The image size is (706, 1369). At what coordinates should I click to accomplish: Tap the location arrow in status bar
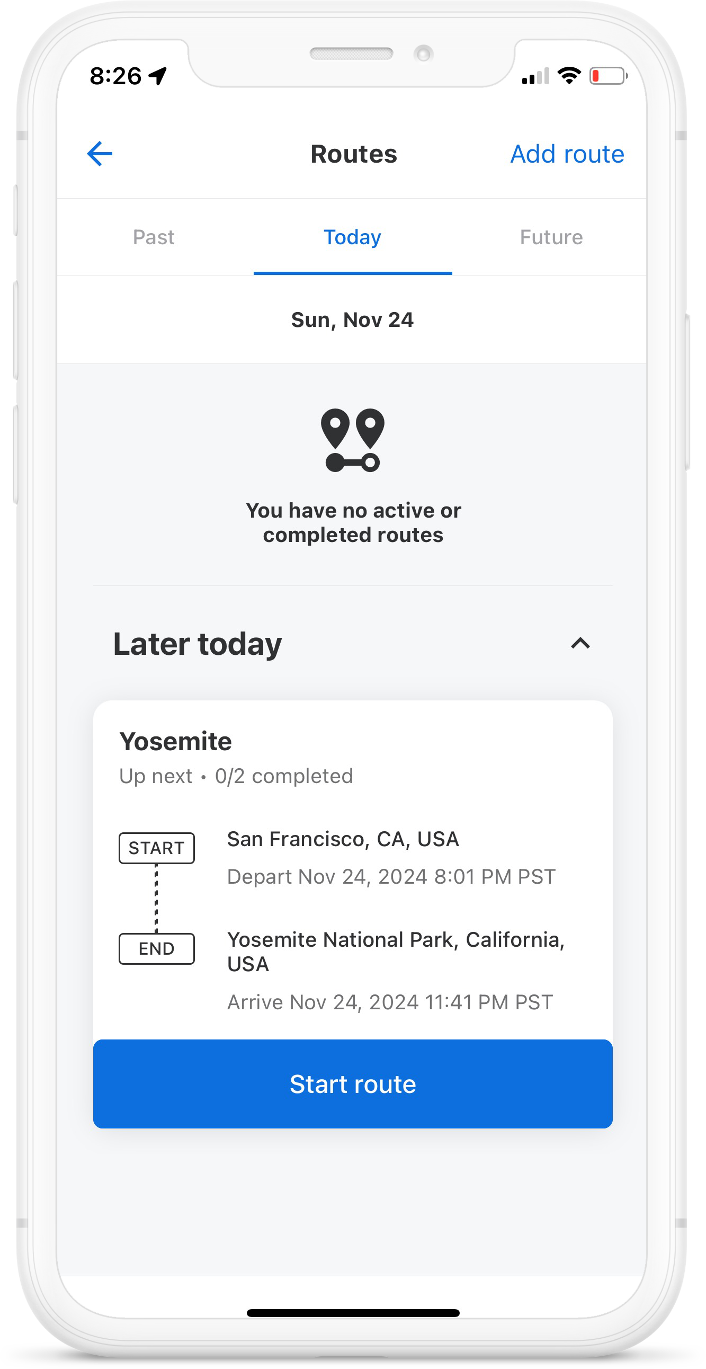click(x=158, y=76)
